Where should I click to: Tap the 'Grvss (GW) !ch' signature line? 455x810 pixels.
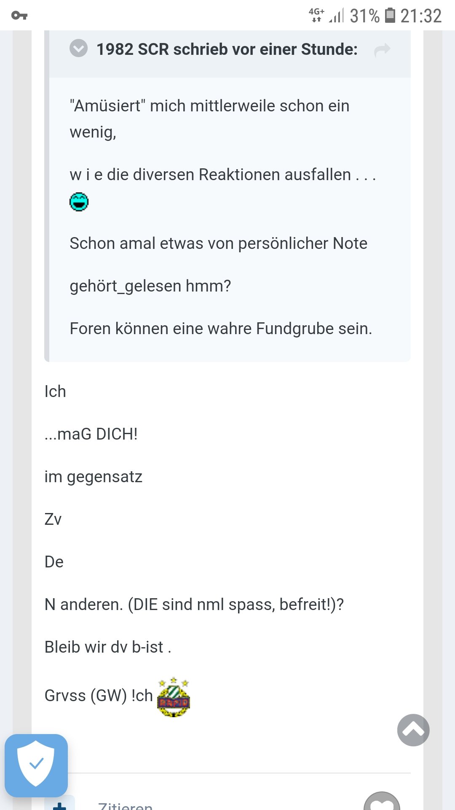(x=99, y=696)
